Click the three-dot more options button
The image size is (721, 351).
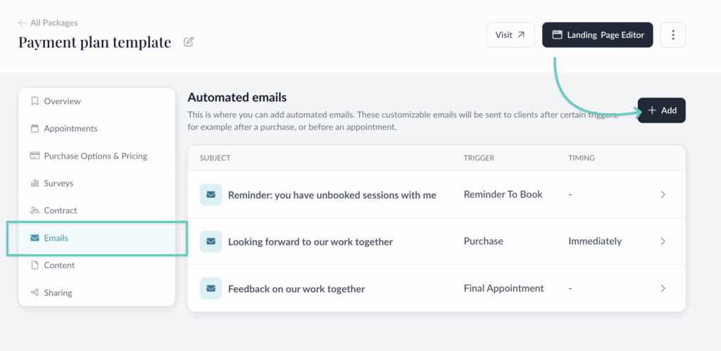673,34
